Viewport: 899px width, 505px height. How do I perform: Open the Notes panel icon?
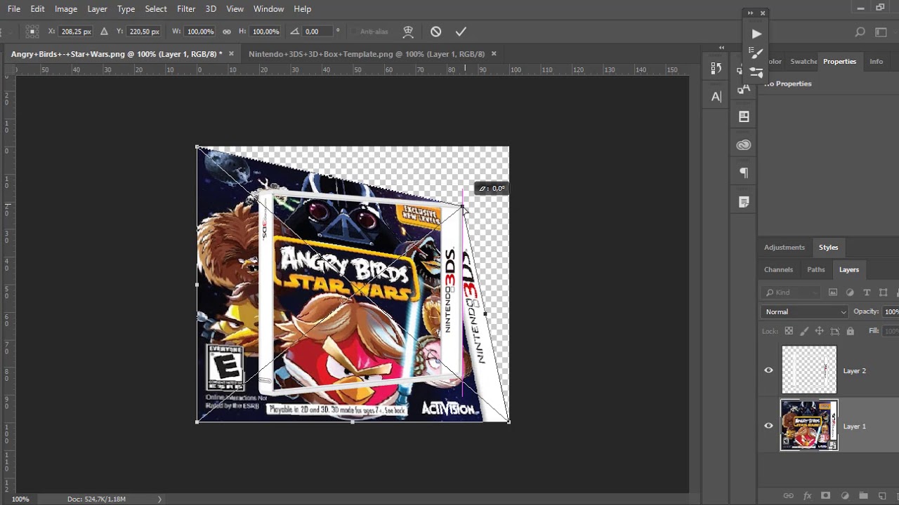click(x=744, y=202)
